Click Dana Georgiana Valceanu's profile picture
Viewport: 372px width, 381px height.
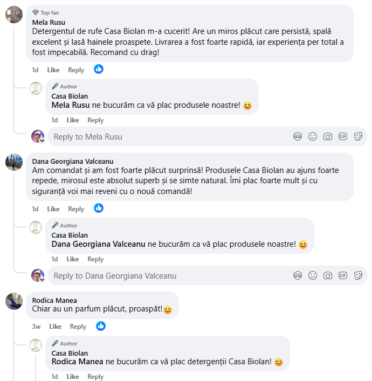pyautogui.click(x=14, y=162)
